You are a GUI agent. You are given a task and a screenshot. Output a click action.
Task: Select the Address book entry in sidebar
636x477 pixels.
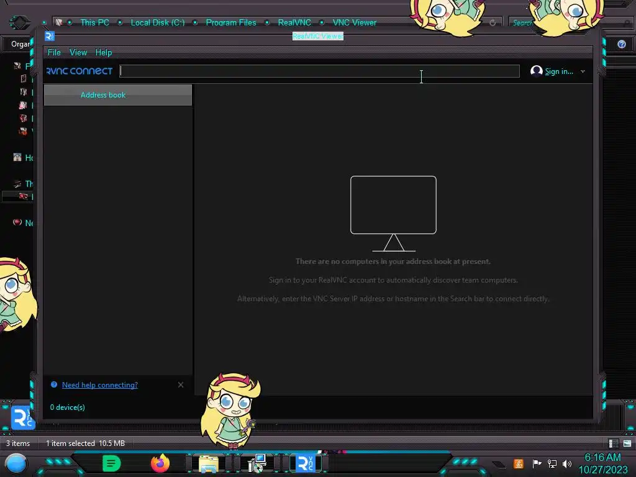(117, 95)
